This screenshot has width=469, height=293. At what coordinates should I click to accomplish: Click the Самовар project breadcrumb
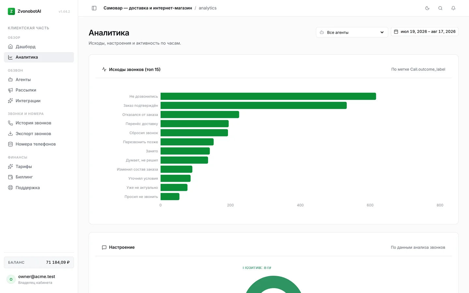[x=148, y=8]
